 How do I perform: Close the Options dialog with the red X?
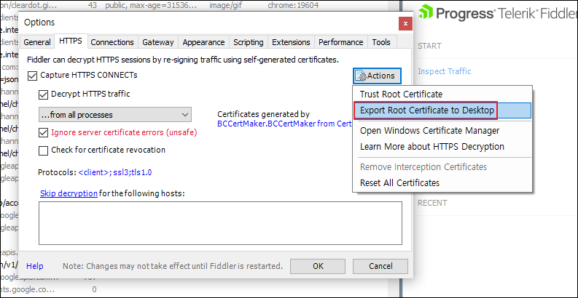[405, 23]
